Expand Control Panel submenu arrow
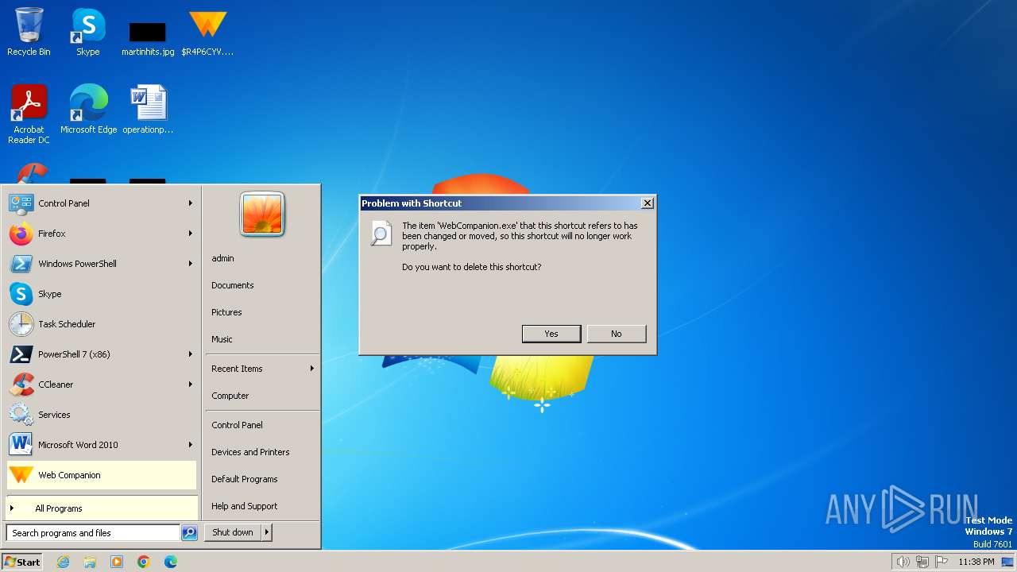 [x=191, y=203]
